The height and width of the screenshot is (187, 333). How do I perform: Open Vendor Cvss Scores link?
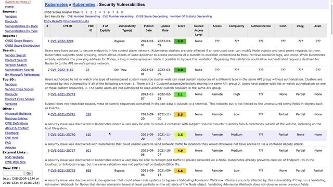pyautogui.click(x=19, y=89)
